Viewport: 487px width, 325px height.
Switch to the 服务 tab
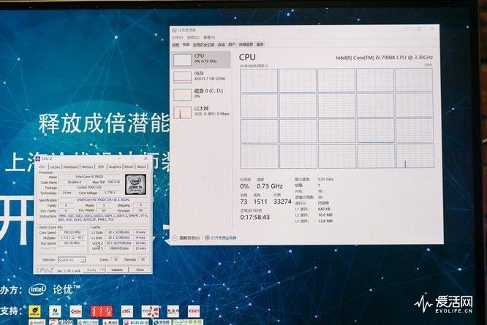tap(260, 45)
